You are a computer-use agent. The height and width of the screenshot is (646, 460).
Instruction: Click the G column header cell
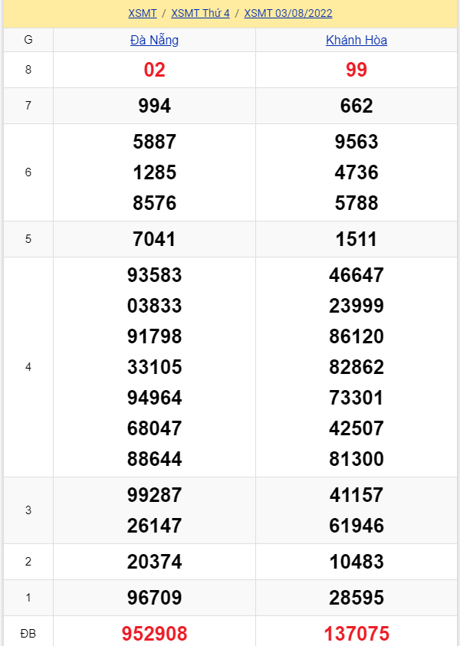coord(28,40)
